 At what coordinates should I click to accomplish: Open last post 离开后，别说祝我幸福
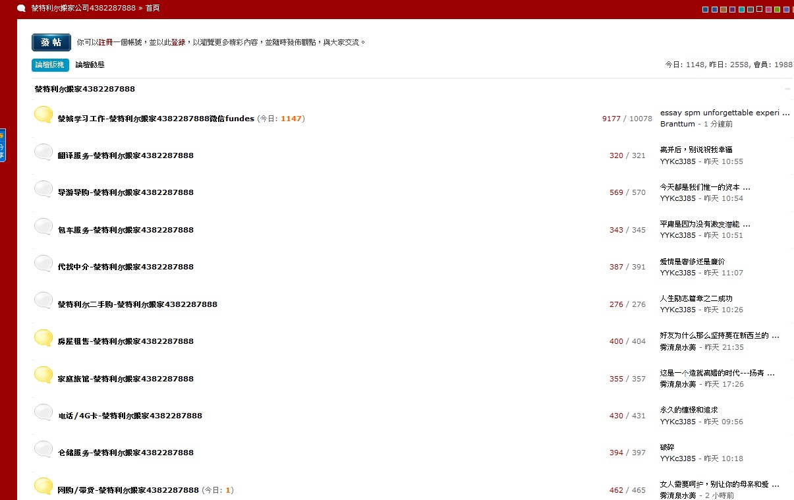(x=696, y=150)
